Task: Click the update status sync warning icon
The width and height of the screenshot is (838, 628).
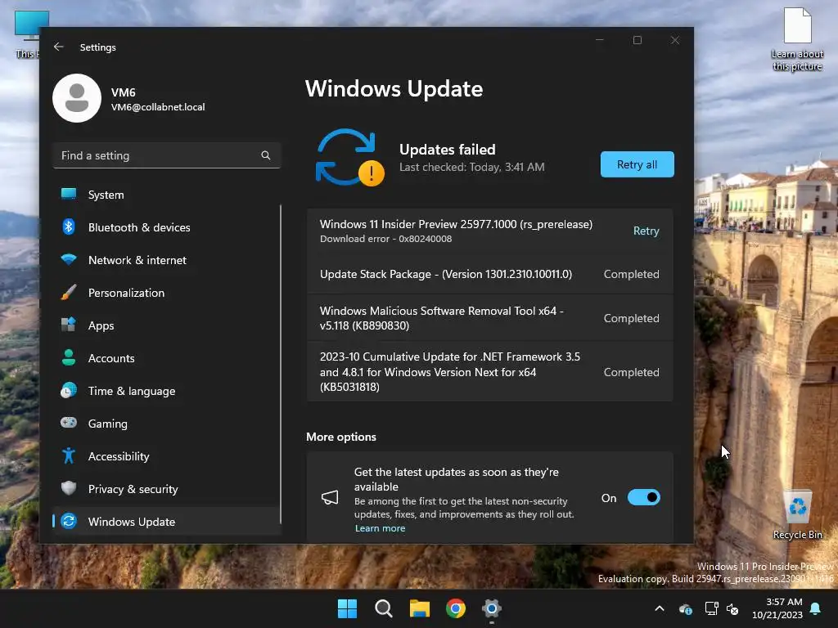Action: pos(350,157)
